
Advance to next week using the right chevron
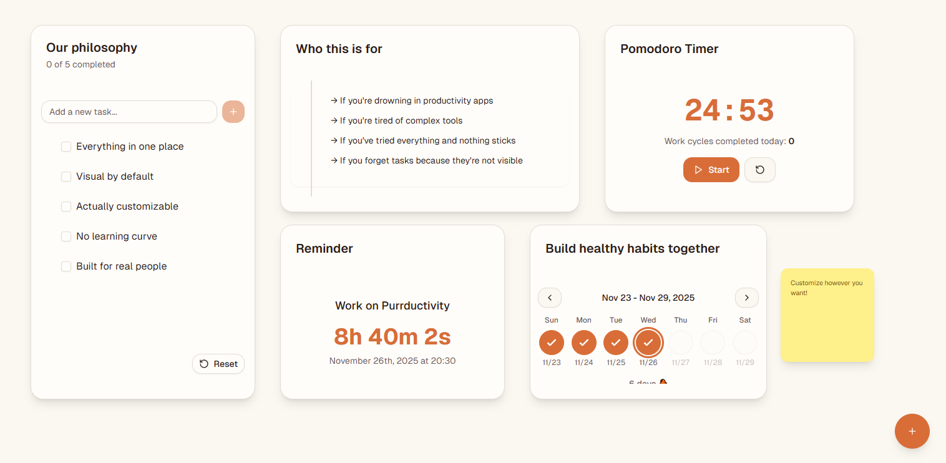click(x=746, y=298)
